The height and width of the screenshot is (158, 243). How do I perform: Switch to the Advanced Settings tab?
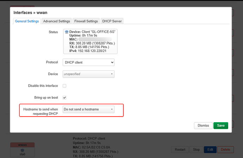56,21
